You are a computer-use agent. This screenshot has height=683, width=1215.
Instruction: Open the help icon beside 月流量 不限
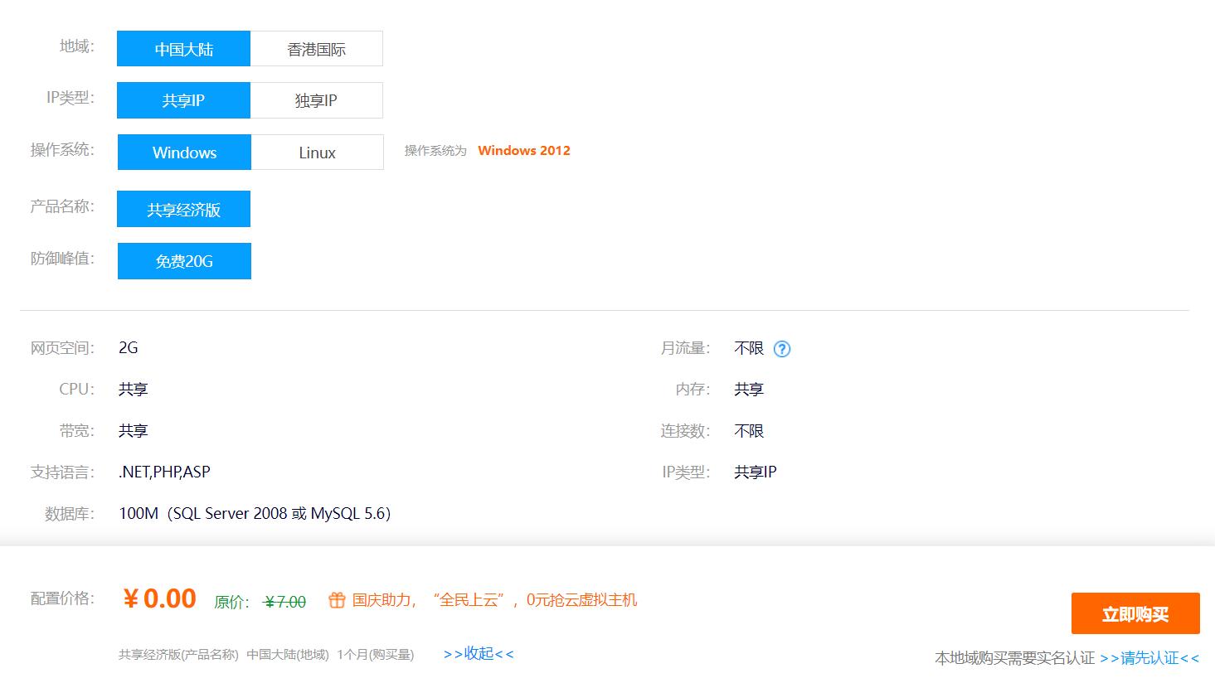pos(781,349)
